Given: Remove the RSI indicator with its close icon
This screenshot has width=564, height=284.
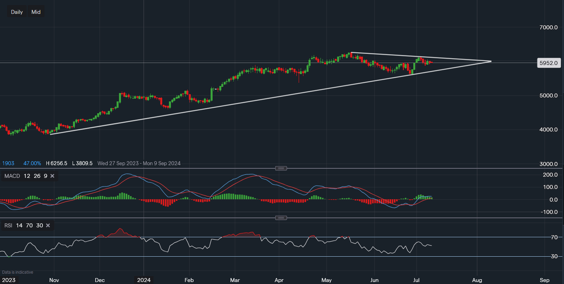Looking at the screenshot, I should point(48,225).
